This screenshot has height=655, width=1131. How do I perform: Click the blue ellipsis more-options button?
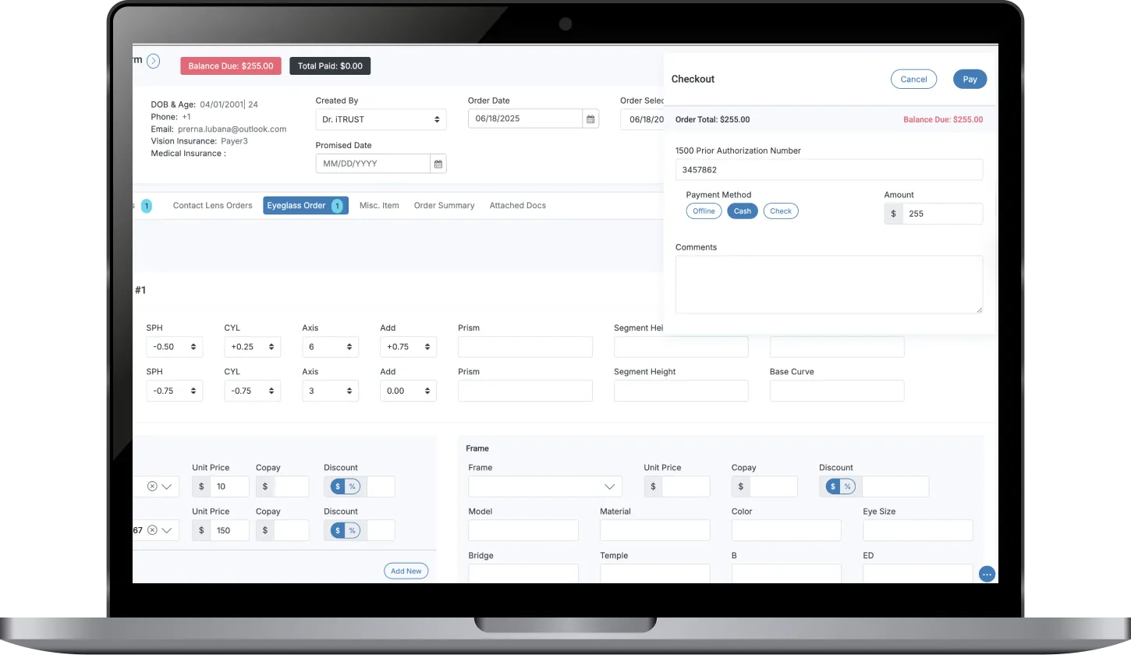[987, 575]
